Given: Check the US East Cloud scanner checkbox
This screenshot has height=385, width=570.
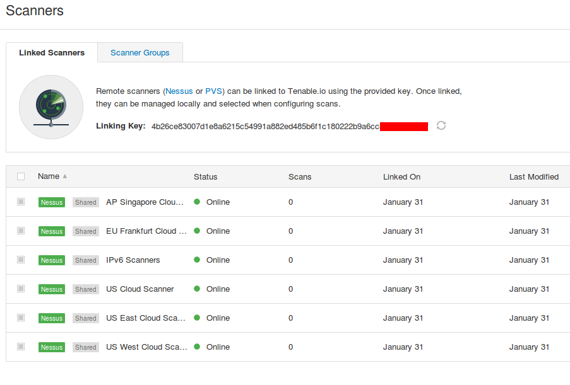Looking at the screenshot, I should point(21,318).
